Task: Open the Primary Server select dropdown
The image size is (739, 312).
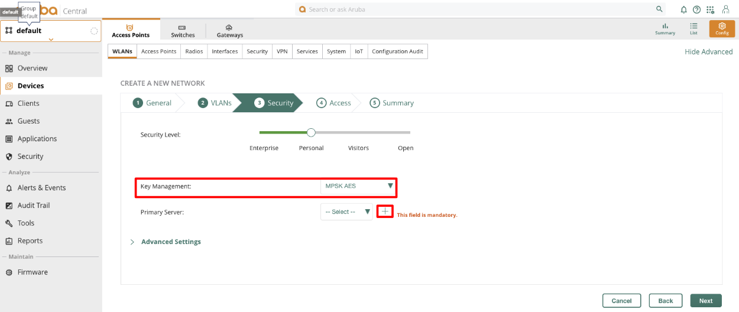Action: pyautogui.click(x=347, y=212)
